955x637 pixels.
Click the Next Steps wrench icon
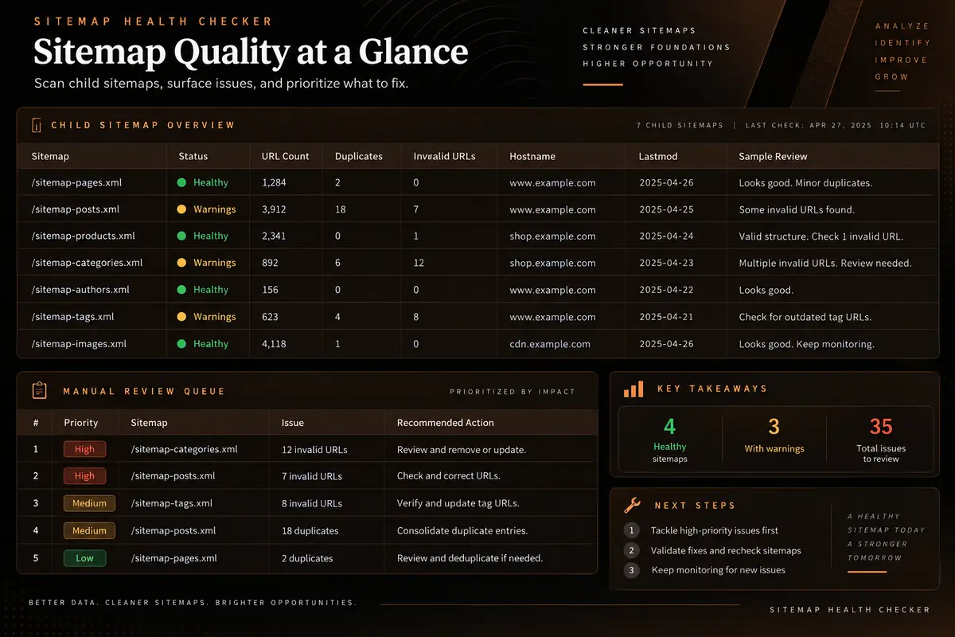pos(633,505)
